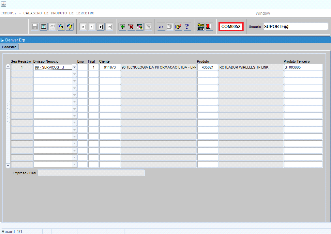Click the Filial field containing 1
Viewport: 331px width, 234px height.
point(94,67)
